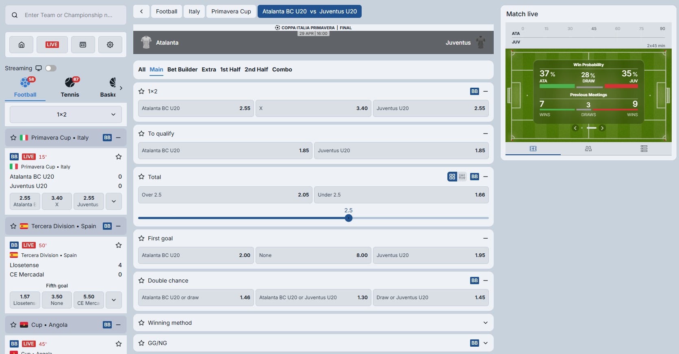The height and width of the screenshot is (354, 679).
Task: Click the search magnifier icon
Action: pos(15,15)
